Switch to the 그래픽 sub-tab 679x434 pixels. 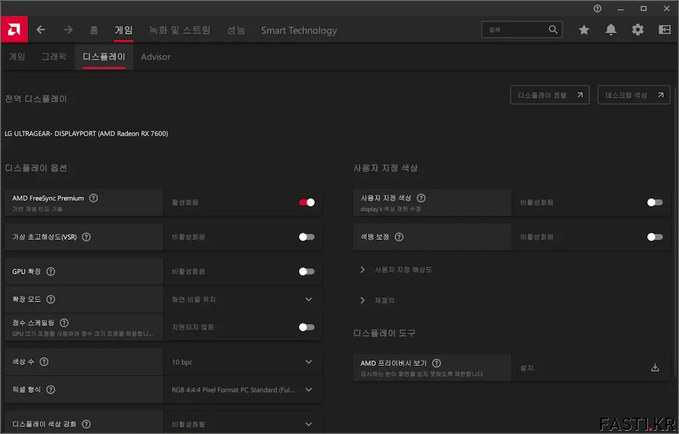click(x=54, y=57)
